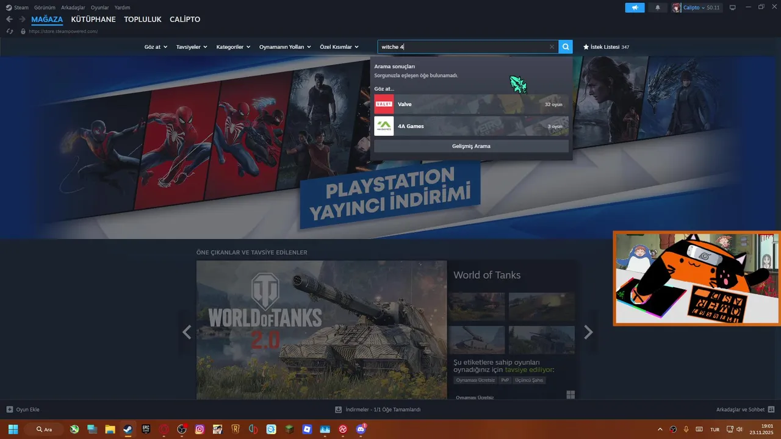Viewport: 781px width, 439px height.
Task: Click the Üçüncü Şahıs tag
Action: pos(529,380)
